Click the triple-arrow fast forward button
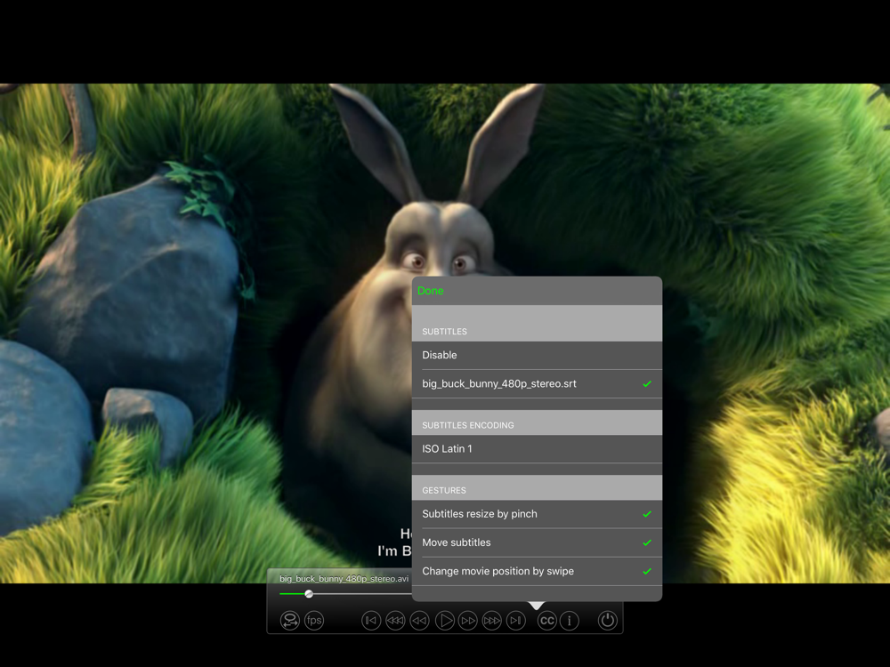Screen dimensions: 890x667 [491, 621]
